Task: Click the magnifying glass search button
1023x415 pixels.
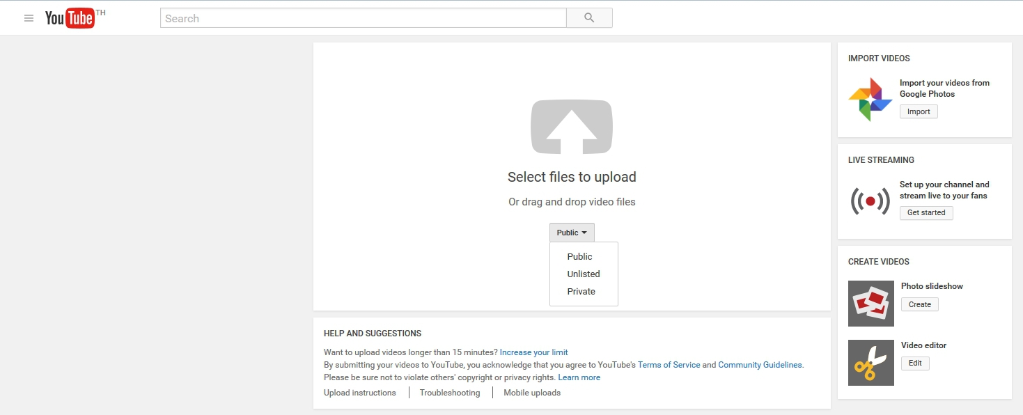Action: click(x=589, y=18)
